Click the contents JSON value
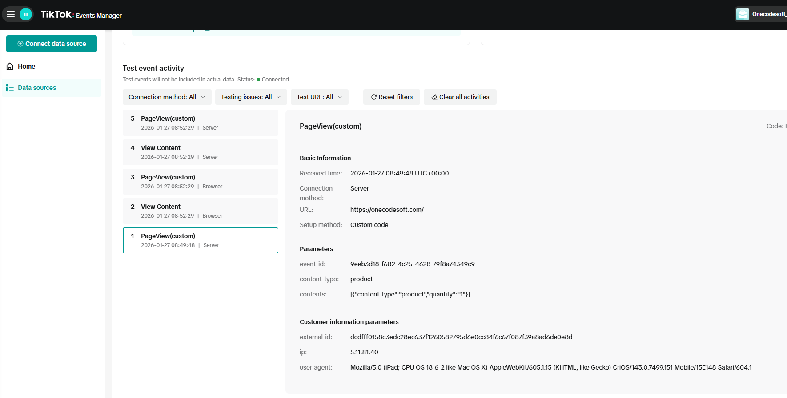787x398 pixels. [410, 294]
